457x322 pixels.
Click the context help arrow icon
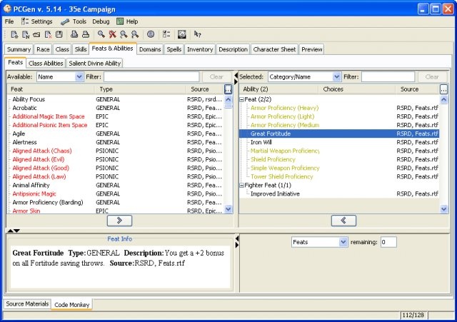tap(198, 34)
